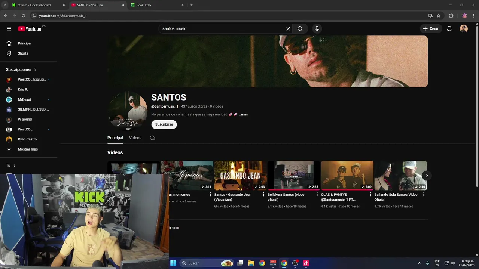Screen dimensions: 479x269
Task: Reload the page
Action: 23,16
